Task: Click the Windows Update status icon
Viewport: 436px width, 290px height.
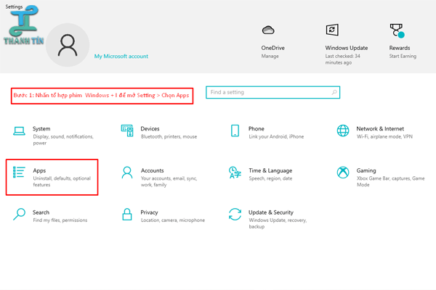Action: (x=332, y=30)
